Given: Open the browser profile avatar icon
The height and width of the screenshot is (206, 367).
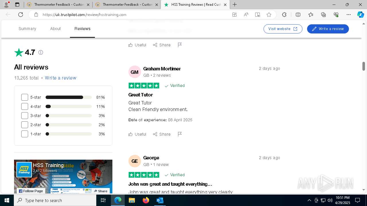Looking at the screenshot, I should click(x=6, y=5).
